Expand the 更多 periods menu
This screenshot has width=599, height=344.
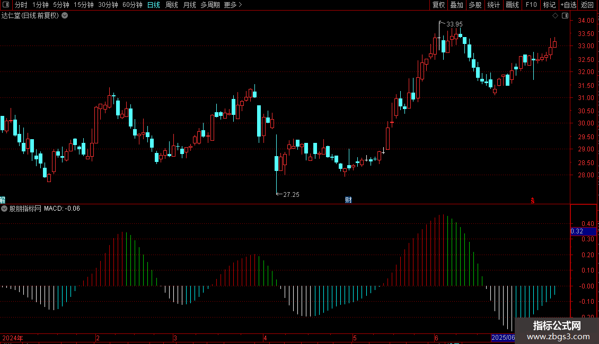pos(233,5)
